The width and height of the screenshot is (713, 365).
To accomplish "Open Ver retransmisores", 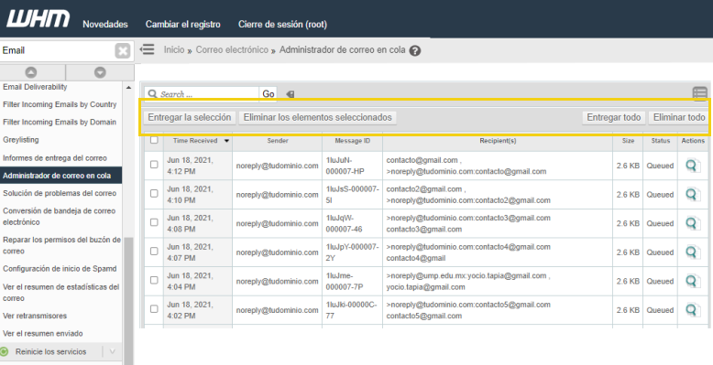I will point(35,316).
